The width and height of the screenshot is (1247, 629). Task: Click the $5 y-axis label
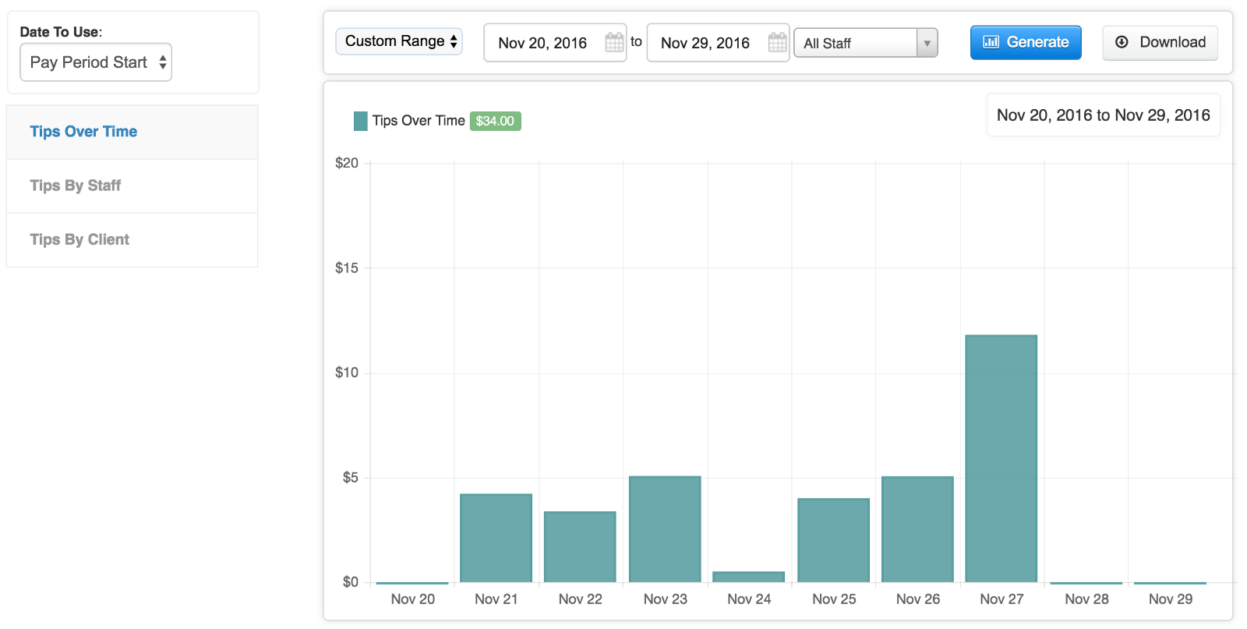[x=351, y=478]
